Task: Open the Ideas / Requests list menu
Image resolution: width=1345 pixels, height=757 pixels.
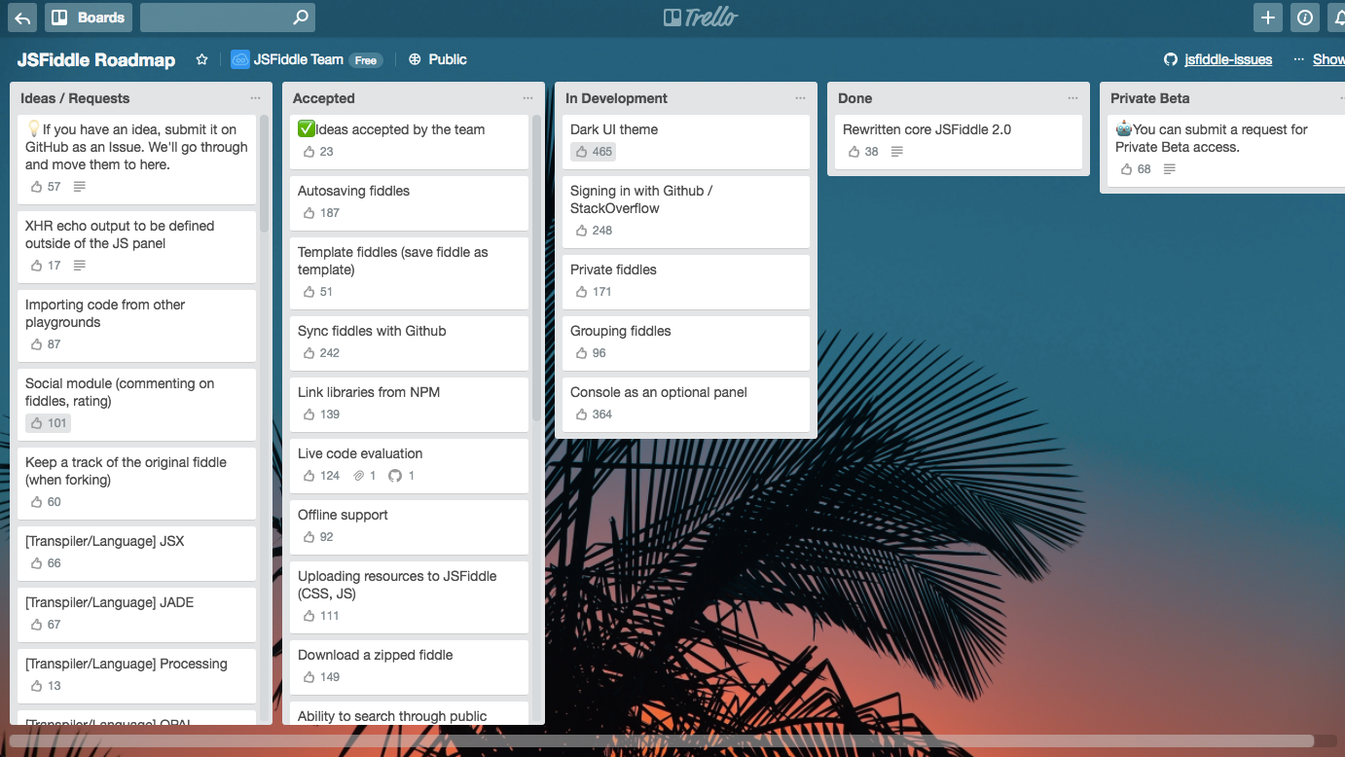Action: coord(255,98)
